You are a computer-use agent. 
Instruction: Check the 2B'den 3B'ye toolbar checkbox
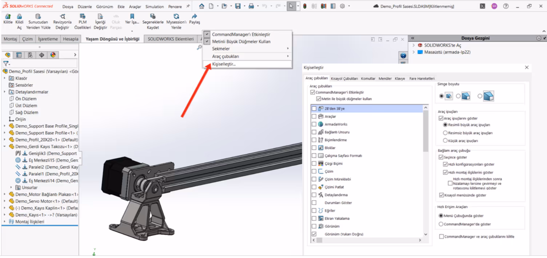pyautogui.click(x=314, y=108)
